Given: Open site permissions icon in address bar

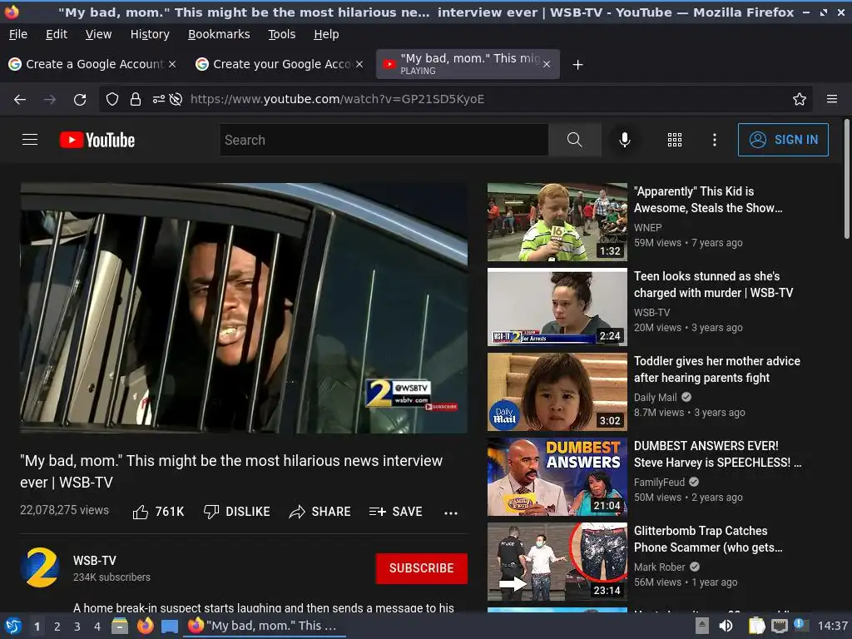Looking at the screenshot, I should pyautogui.click(x=159, y=99).
